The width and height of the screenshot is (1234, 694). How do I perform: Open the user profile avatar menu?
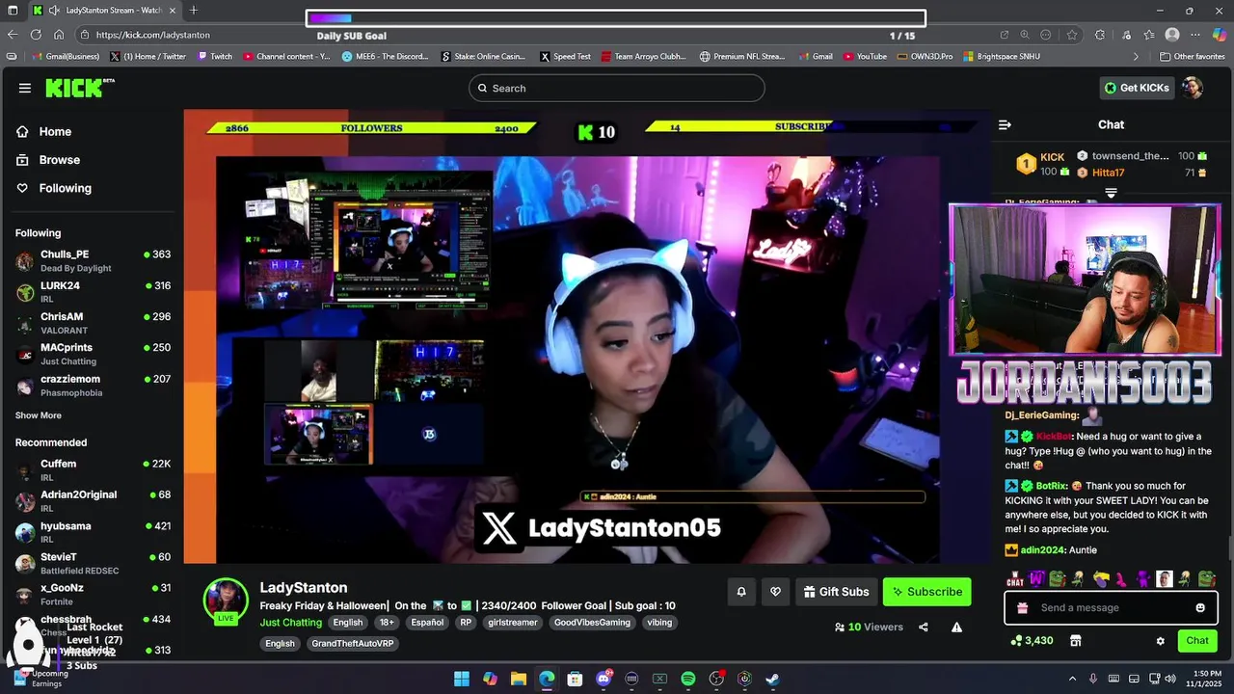click(1193, 88)
